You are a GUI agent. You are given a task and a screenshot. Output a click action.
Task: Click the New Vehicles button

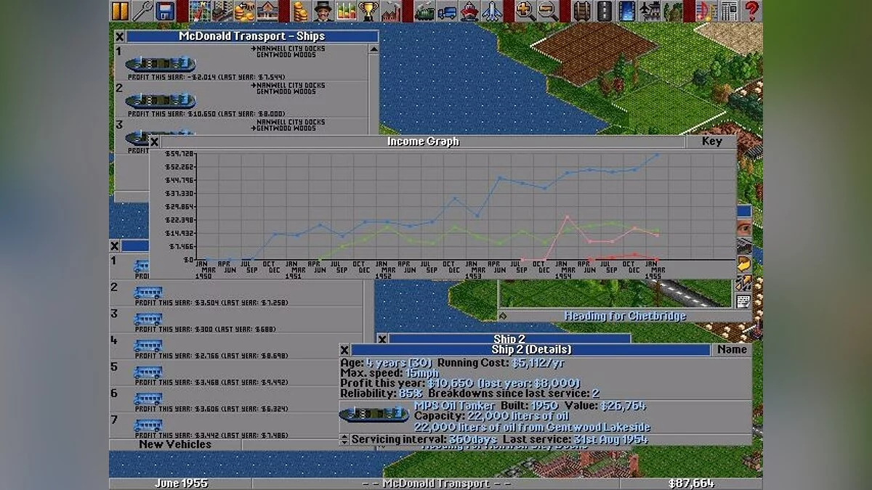point(175,444)
